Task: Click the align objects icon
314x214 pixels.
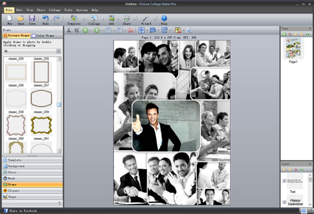Action: [153, 30]
